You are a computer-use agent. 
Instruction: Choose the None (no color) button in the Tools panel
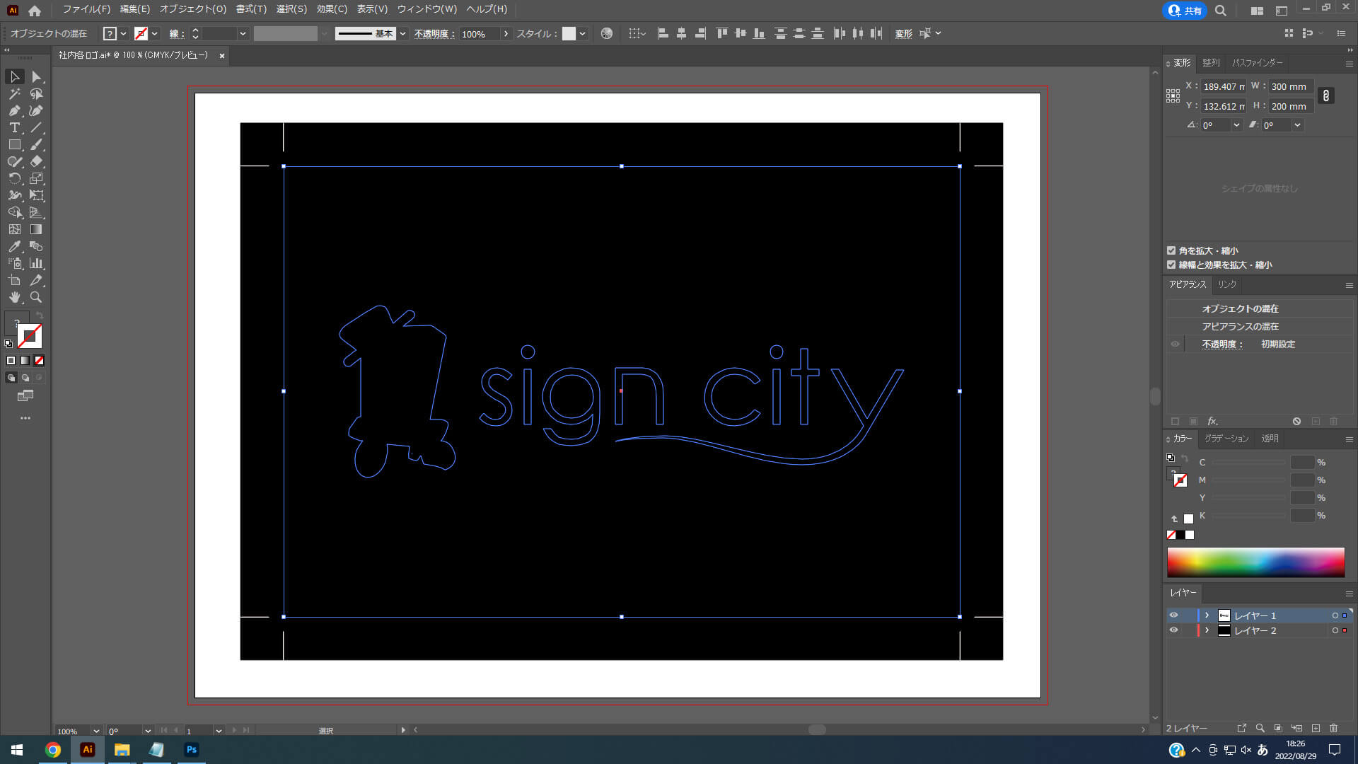coord(39,360)
